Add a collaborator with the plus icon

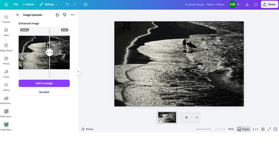[x=239, y=5]
